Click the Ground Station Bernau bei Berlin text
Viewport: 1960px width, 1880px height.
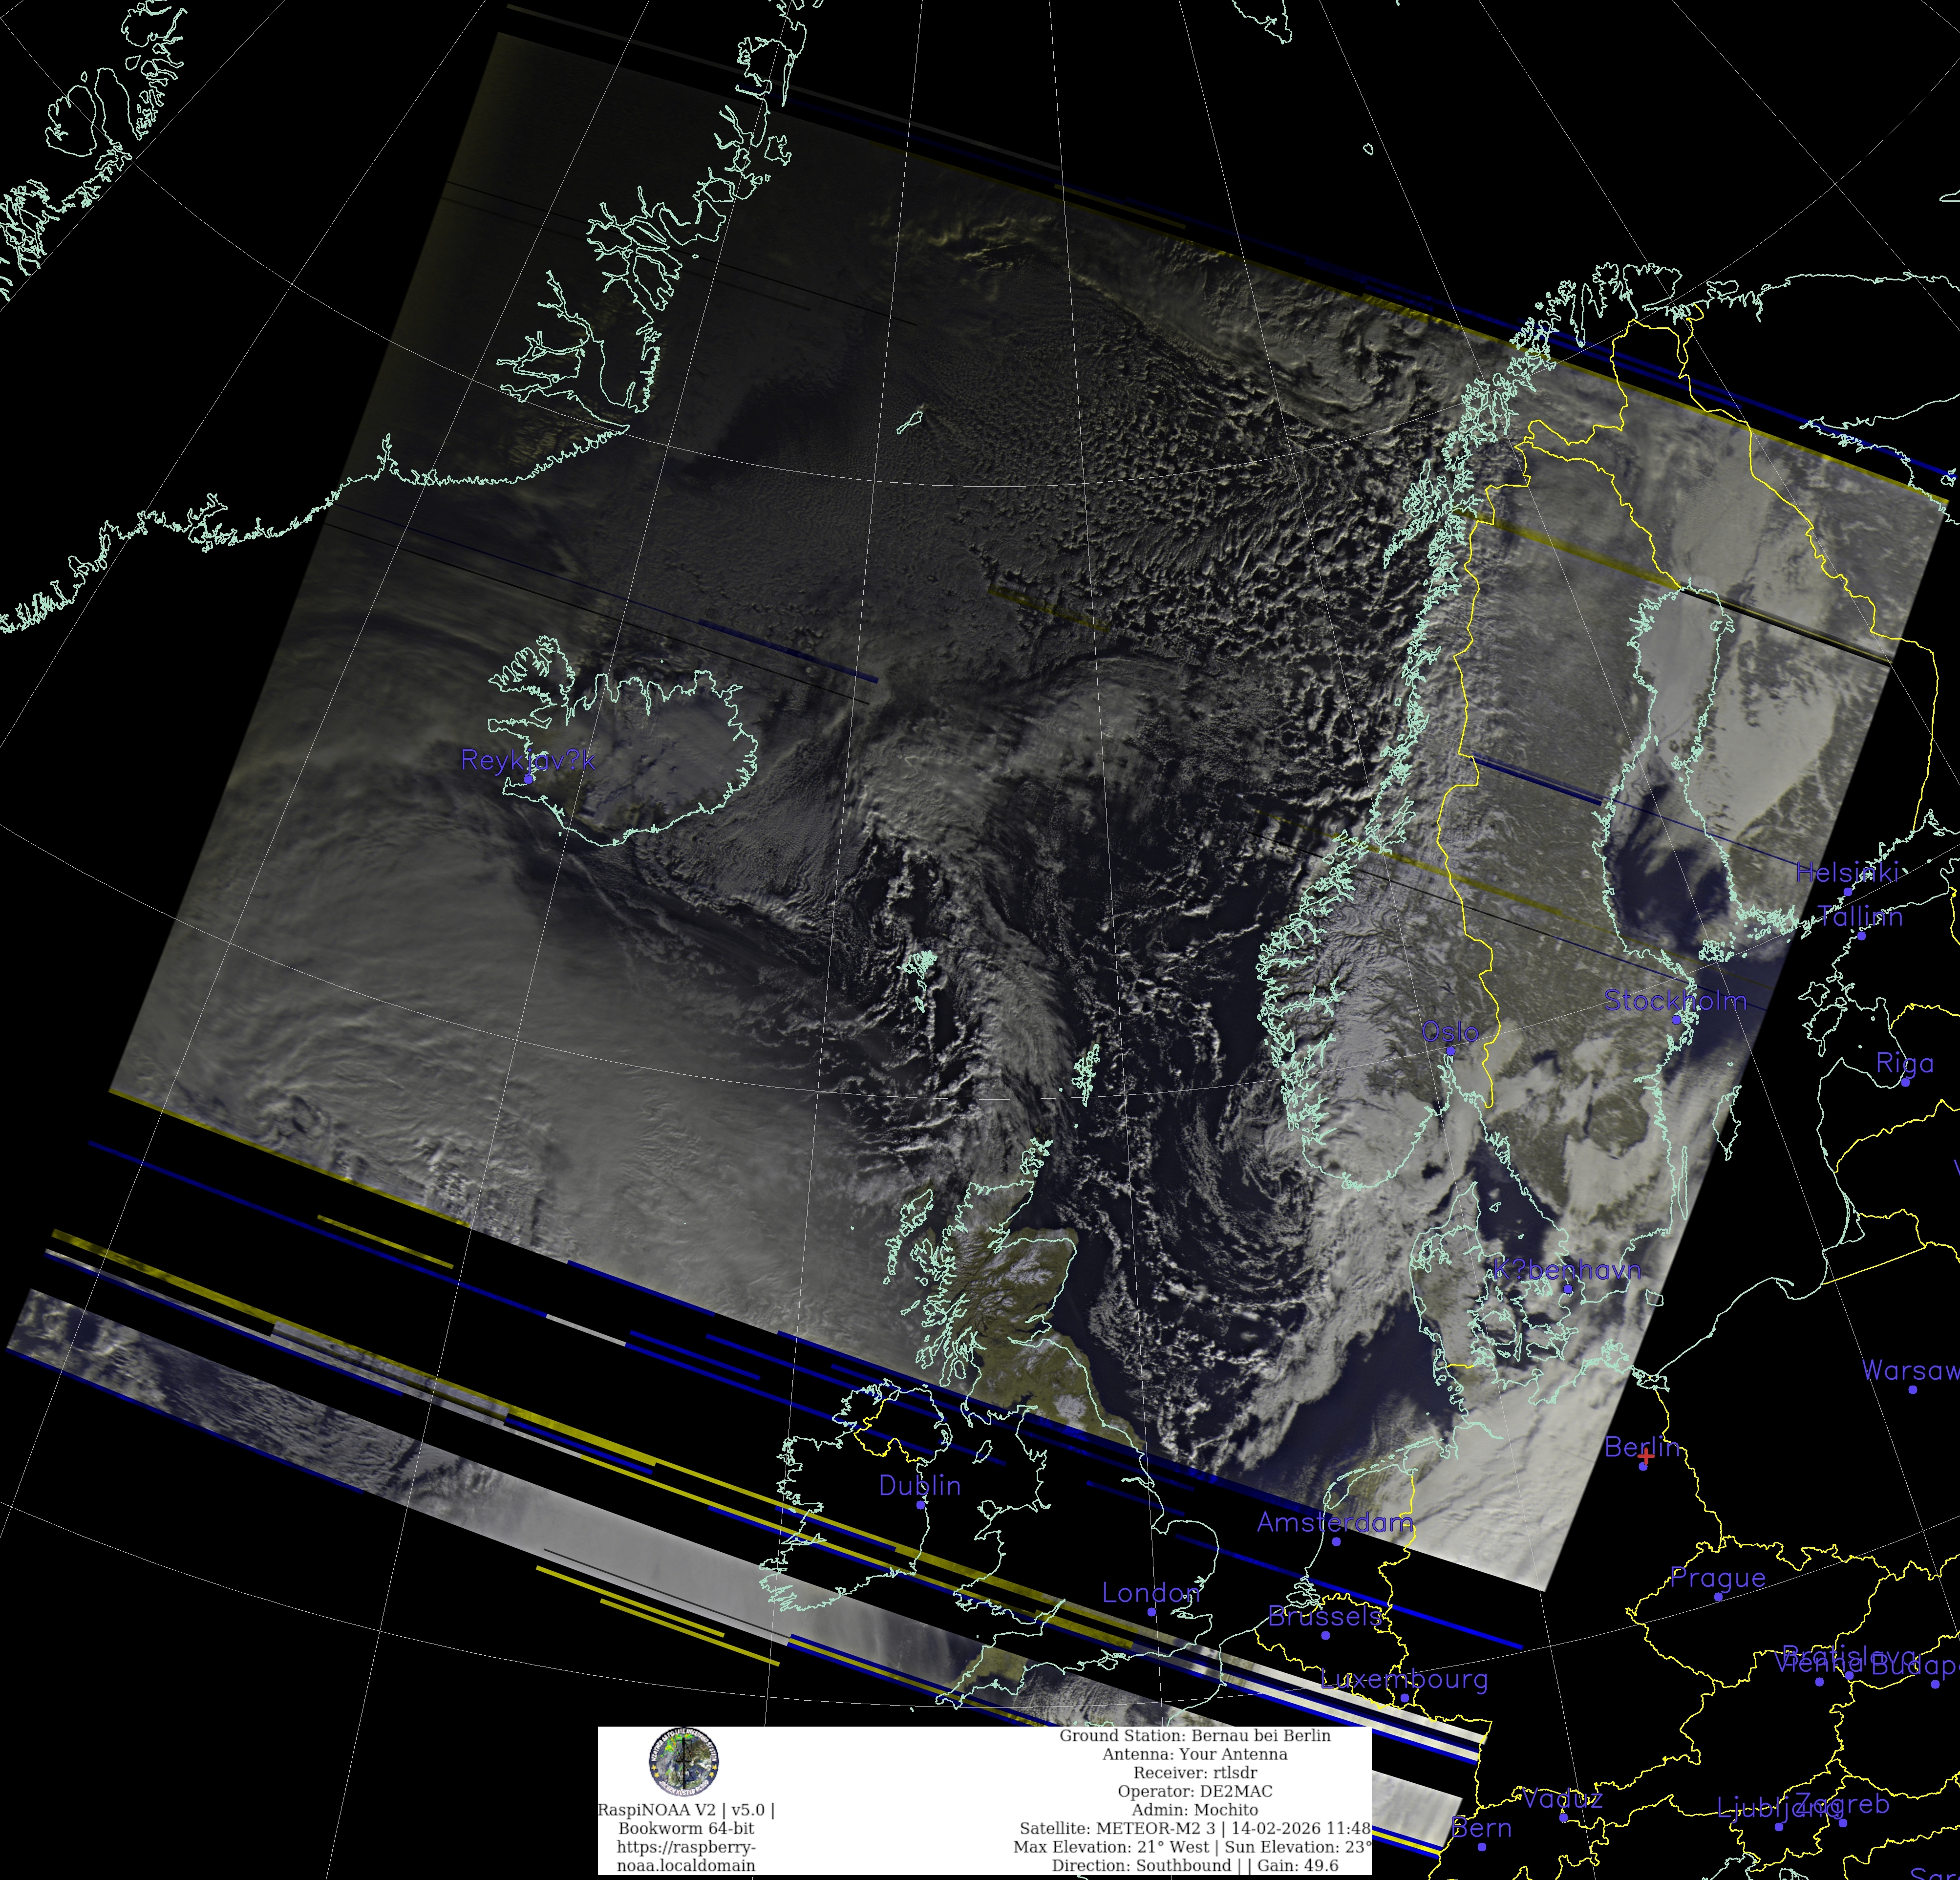pos(1194,1736)
